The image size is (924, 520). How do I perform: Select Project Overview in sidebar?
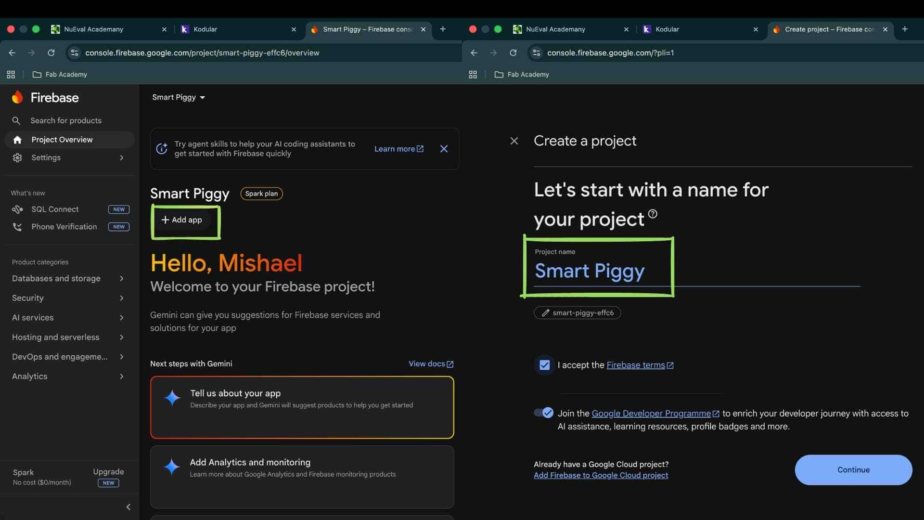coord(69,140)
